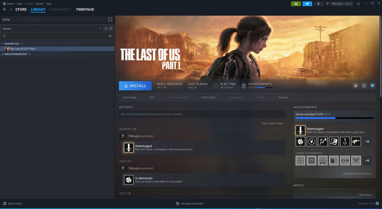Click the locked claw marks achievement icon
This screenshot has width=382, height=209.
point(356,160)
